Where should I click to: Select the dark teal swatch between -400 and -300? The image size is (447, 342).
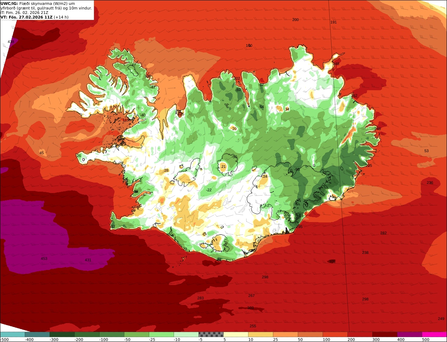(37, 334)
